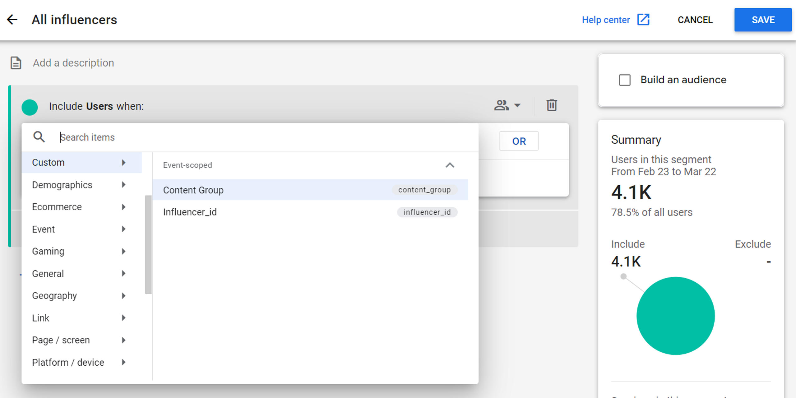
Task: Add an OR condition
Action: pyautogui.click(x=519, y=141)
